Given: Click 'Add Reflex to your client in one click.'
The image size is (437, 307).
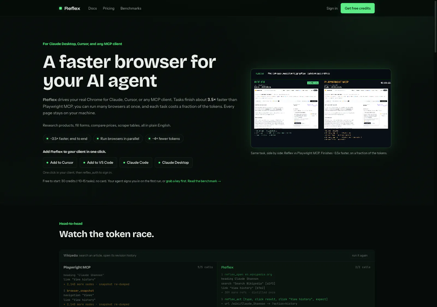Looking at the screenshot, I should [74, 152].
